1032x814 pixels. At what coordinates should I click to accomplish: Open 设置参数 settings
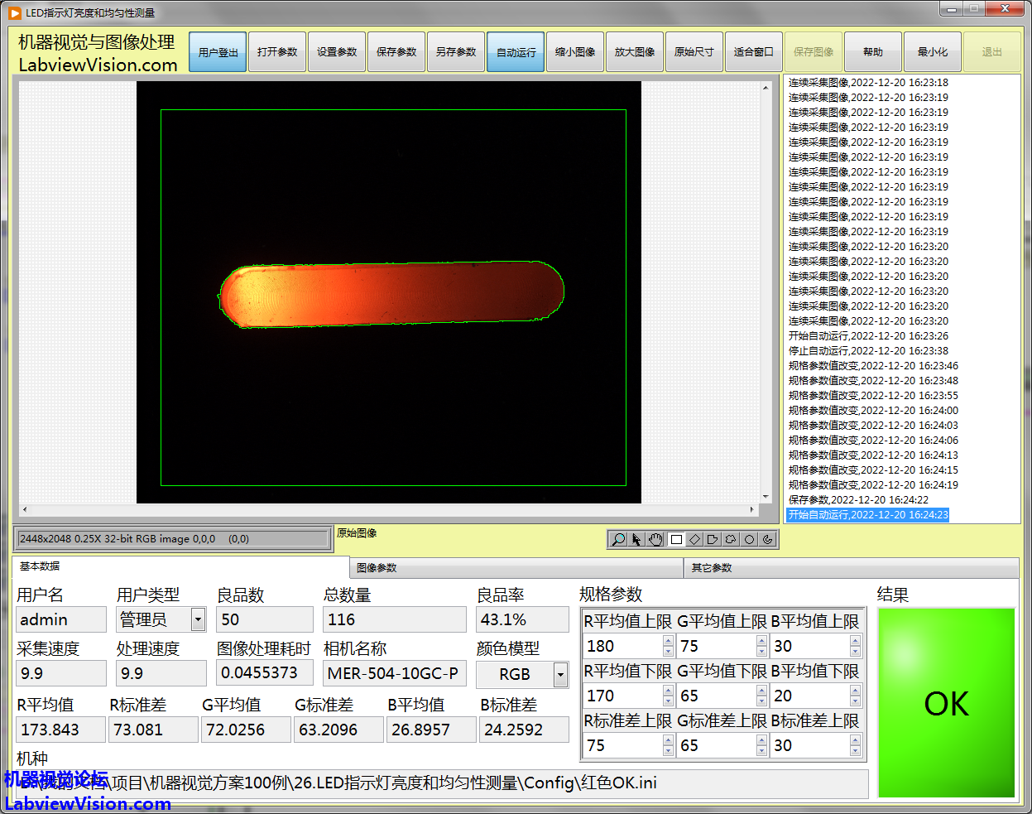(x=337, y=52)
